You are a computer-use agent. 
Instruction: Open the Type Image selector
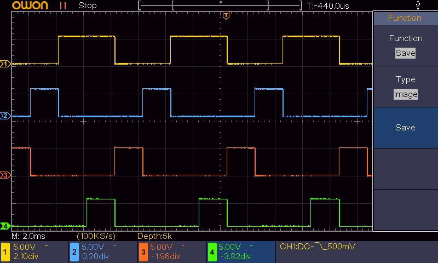pyautogui.click(x=406, y=87)
